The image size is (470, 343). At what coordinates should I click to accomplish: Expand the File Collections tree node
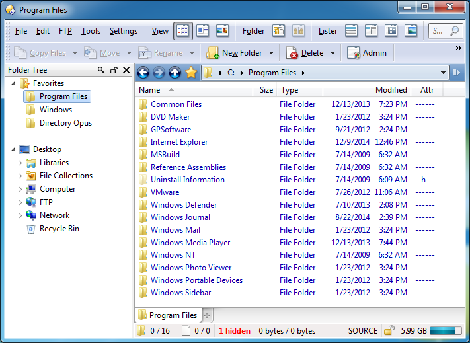point(20,176)
